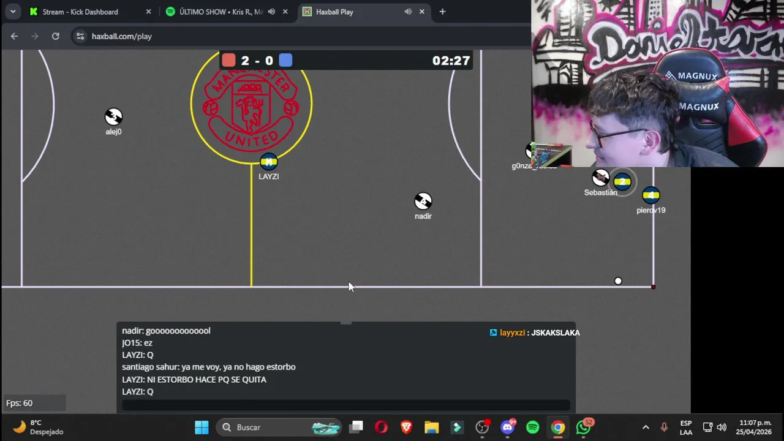This screenshot has height=441, width=784.
Task: View site information icon in address bar
Action: tap(80, 36)
